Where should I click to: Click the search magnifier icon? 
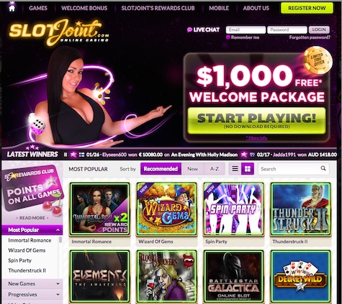[x=323, y=168]
